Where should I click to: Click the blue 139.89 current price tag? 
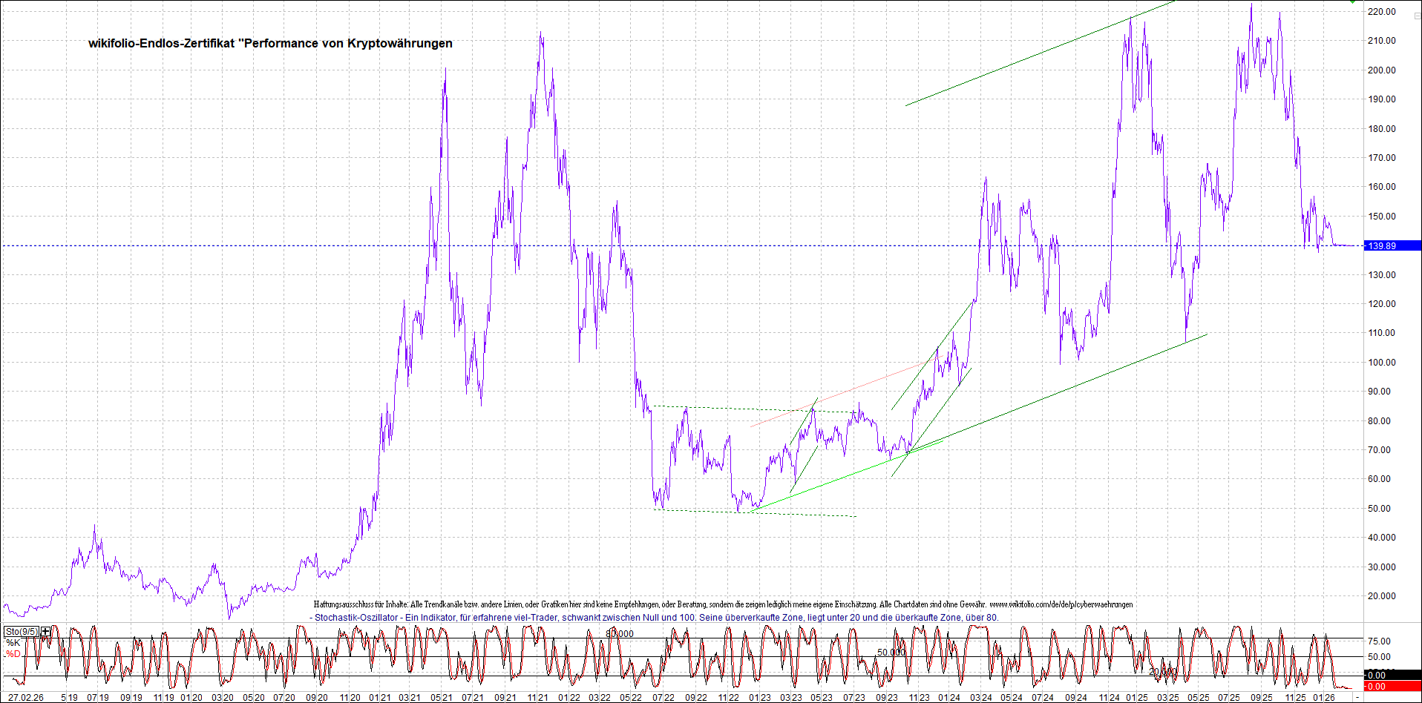(1392, 245)
